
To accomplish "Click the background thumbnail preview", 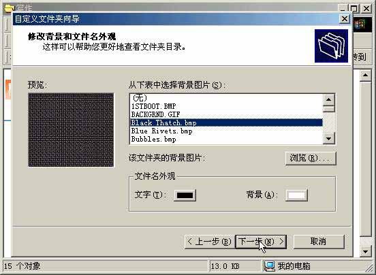I will pyautogui.click(x=71, y=130).
